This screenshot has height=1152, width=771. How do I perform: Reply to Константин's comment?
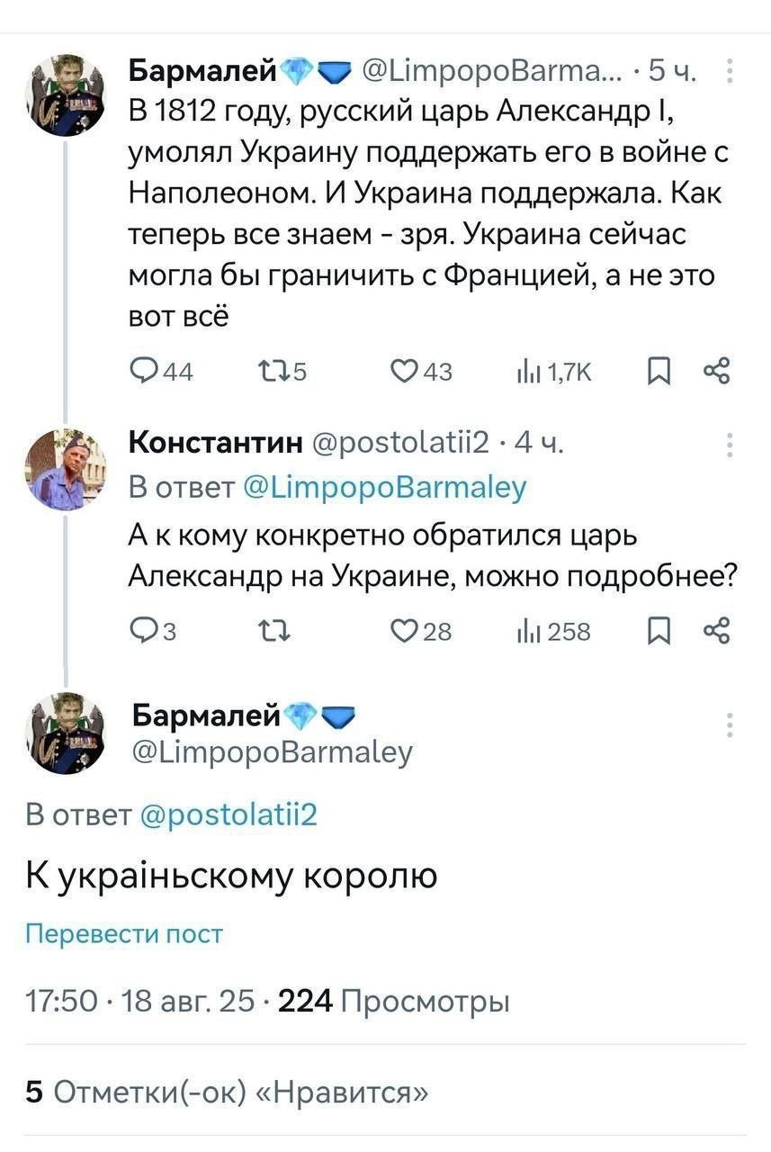143,632
